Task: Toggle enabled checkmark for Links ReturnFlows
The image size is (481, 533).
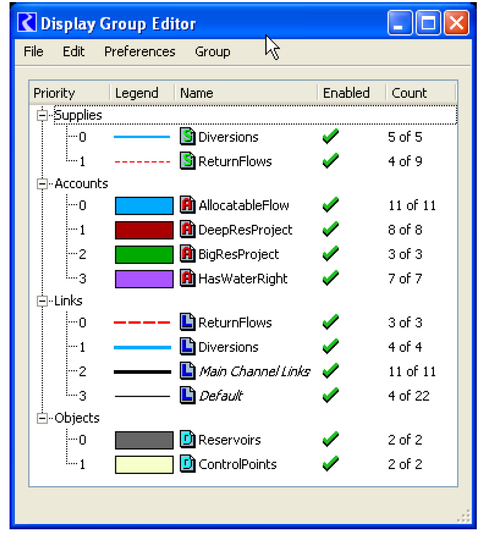Action: (330, 323)
